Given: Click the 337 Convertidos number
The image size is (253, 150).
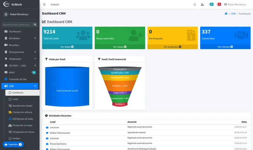Looking at the screenshot, I should (206, 32).
